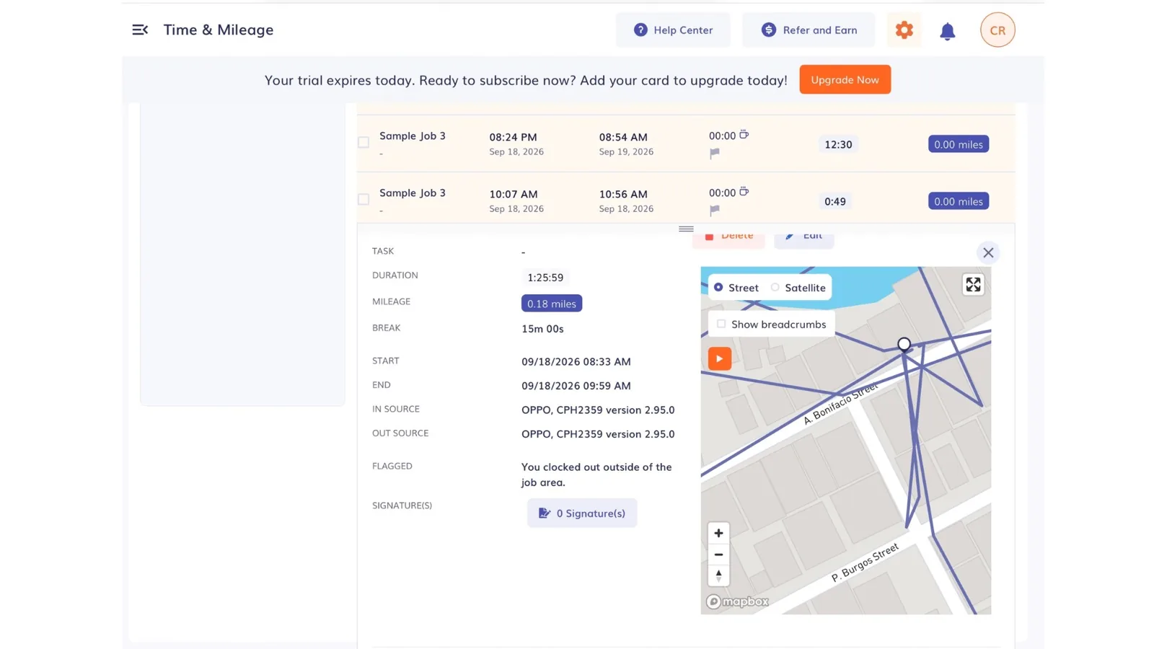The image size is (1154, 649).
Task: Click break cup icon in 08:24 PM row
Action: point(744,135)
